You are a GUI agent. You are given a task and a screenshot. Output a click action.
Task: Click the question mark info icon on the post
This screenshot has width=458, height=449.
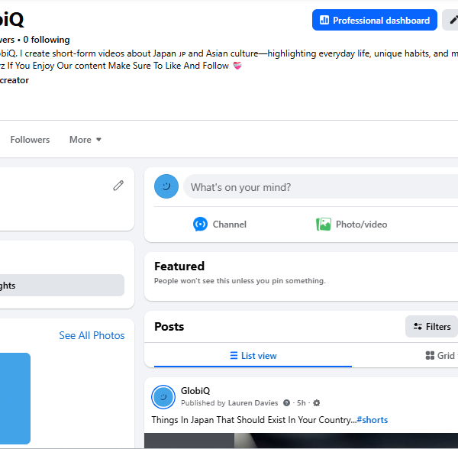(286, 403)
